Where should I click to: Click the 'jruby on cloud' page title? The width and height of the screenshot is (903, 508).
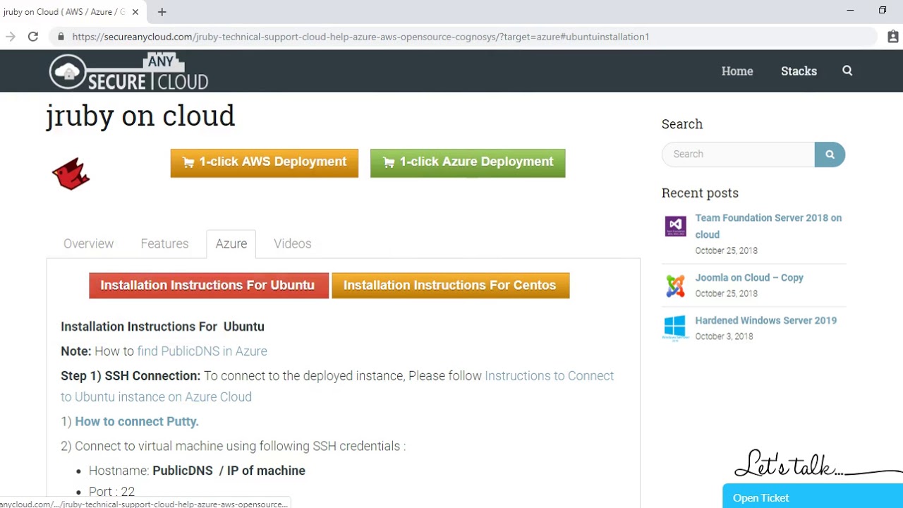click(x=140, y=116)
